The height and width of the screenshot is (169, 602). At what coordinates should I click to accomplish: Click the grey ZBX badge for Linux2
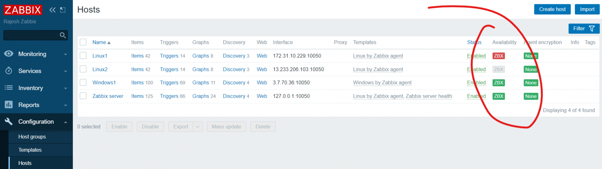click(499, 69)
